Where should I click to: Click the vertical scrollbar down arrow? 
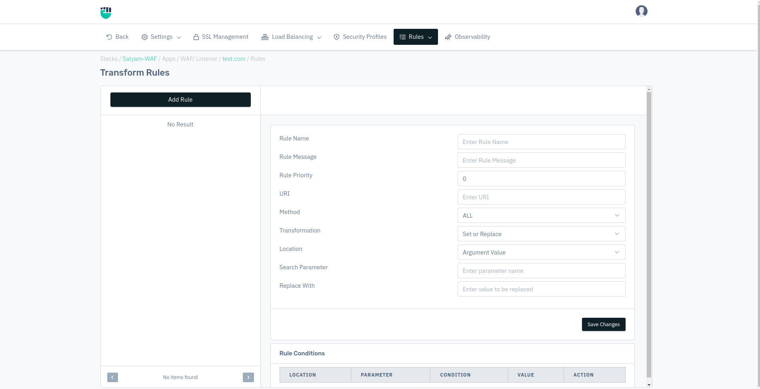[649, 385]
